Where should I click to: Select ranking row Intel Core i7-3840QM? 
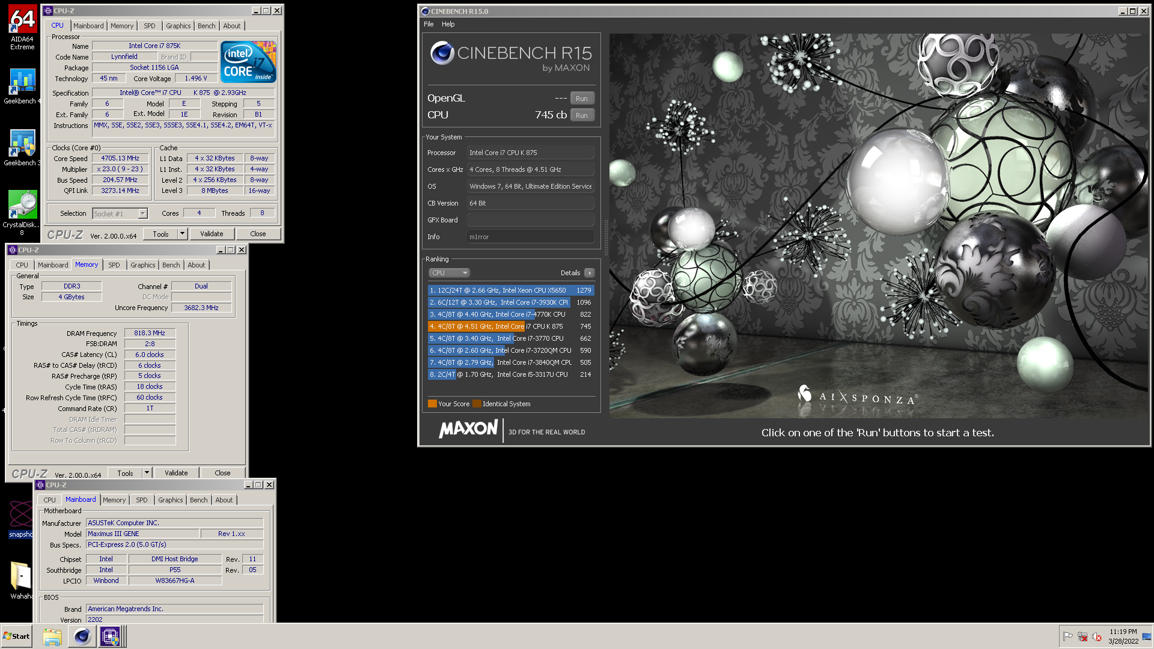[510, 362]
